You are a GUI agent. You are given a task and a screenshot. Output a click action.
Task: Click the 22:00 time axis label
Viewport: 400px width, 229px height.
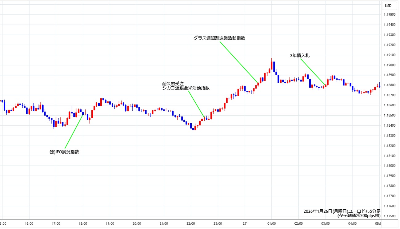coord(191,223)
